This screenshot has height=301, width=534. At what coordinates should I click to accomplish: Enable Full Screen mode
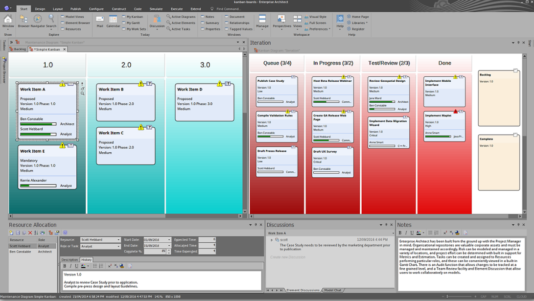[x=315, y=23]
